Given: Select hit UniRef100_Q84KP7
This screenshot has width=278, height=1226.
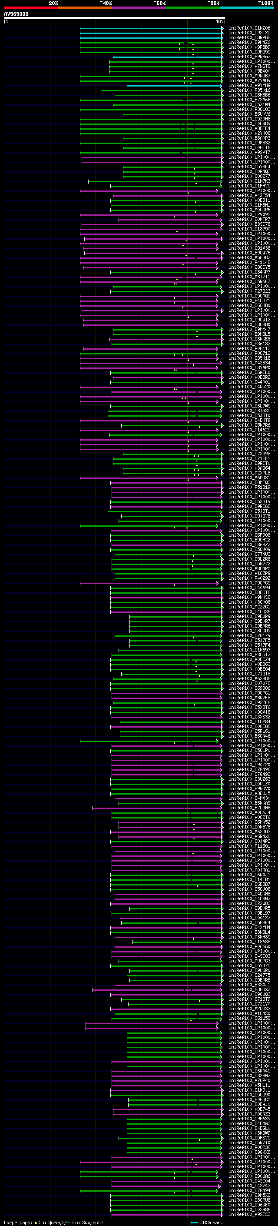Looking at the screenshot, I should click(x=249, y=272).
